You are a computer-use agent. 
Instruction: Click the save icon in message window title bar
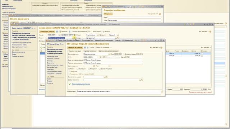tap(125, 6)
